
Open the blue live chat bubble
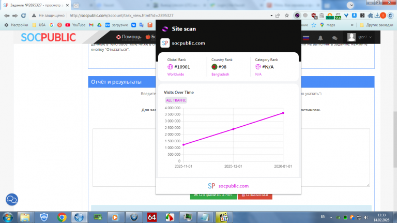[x=12, y=199]
